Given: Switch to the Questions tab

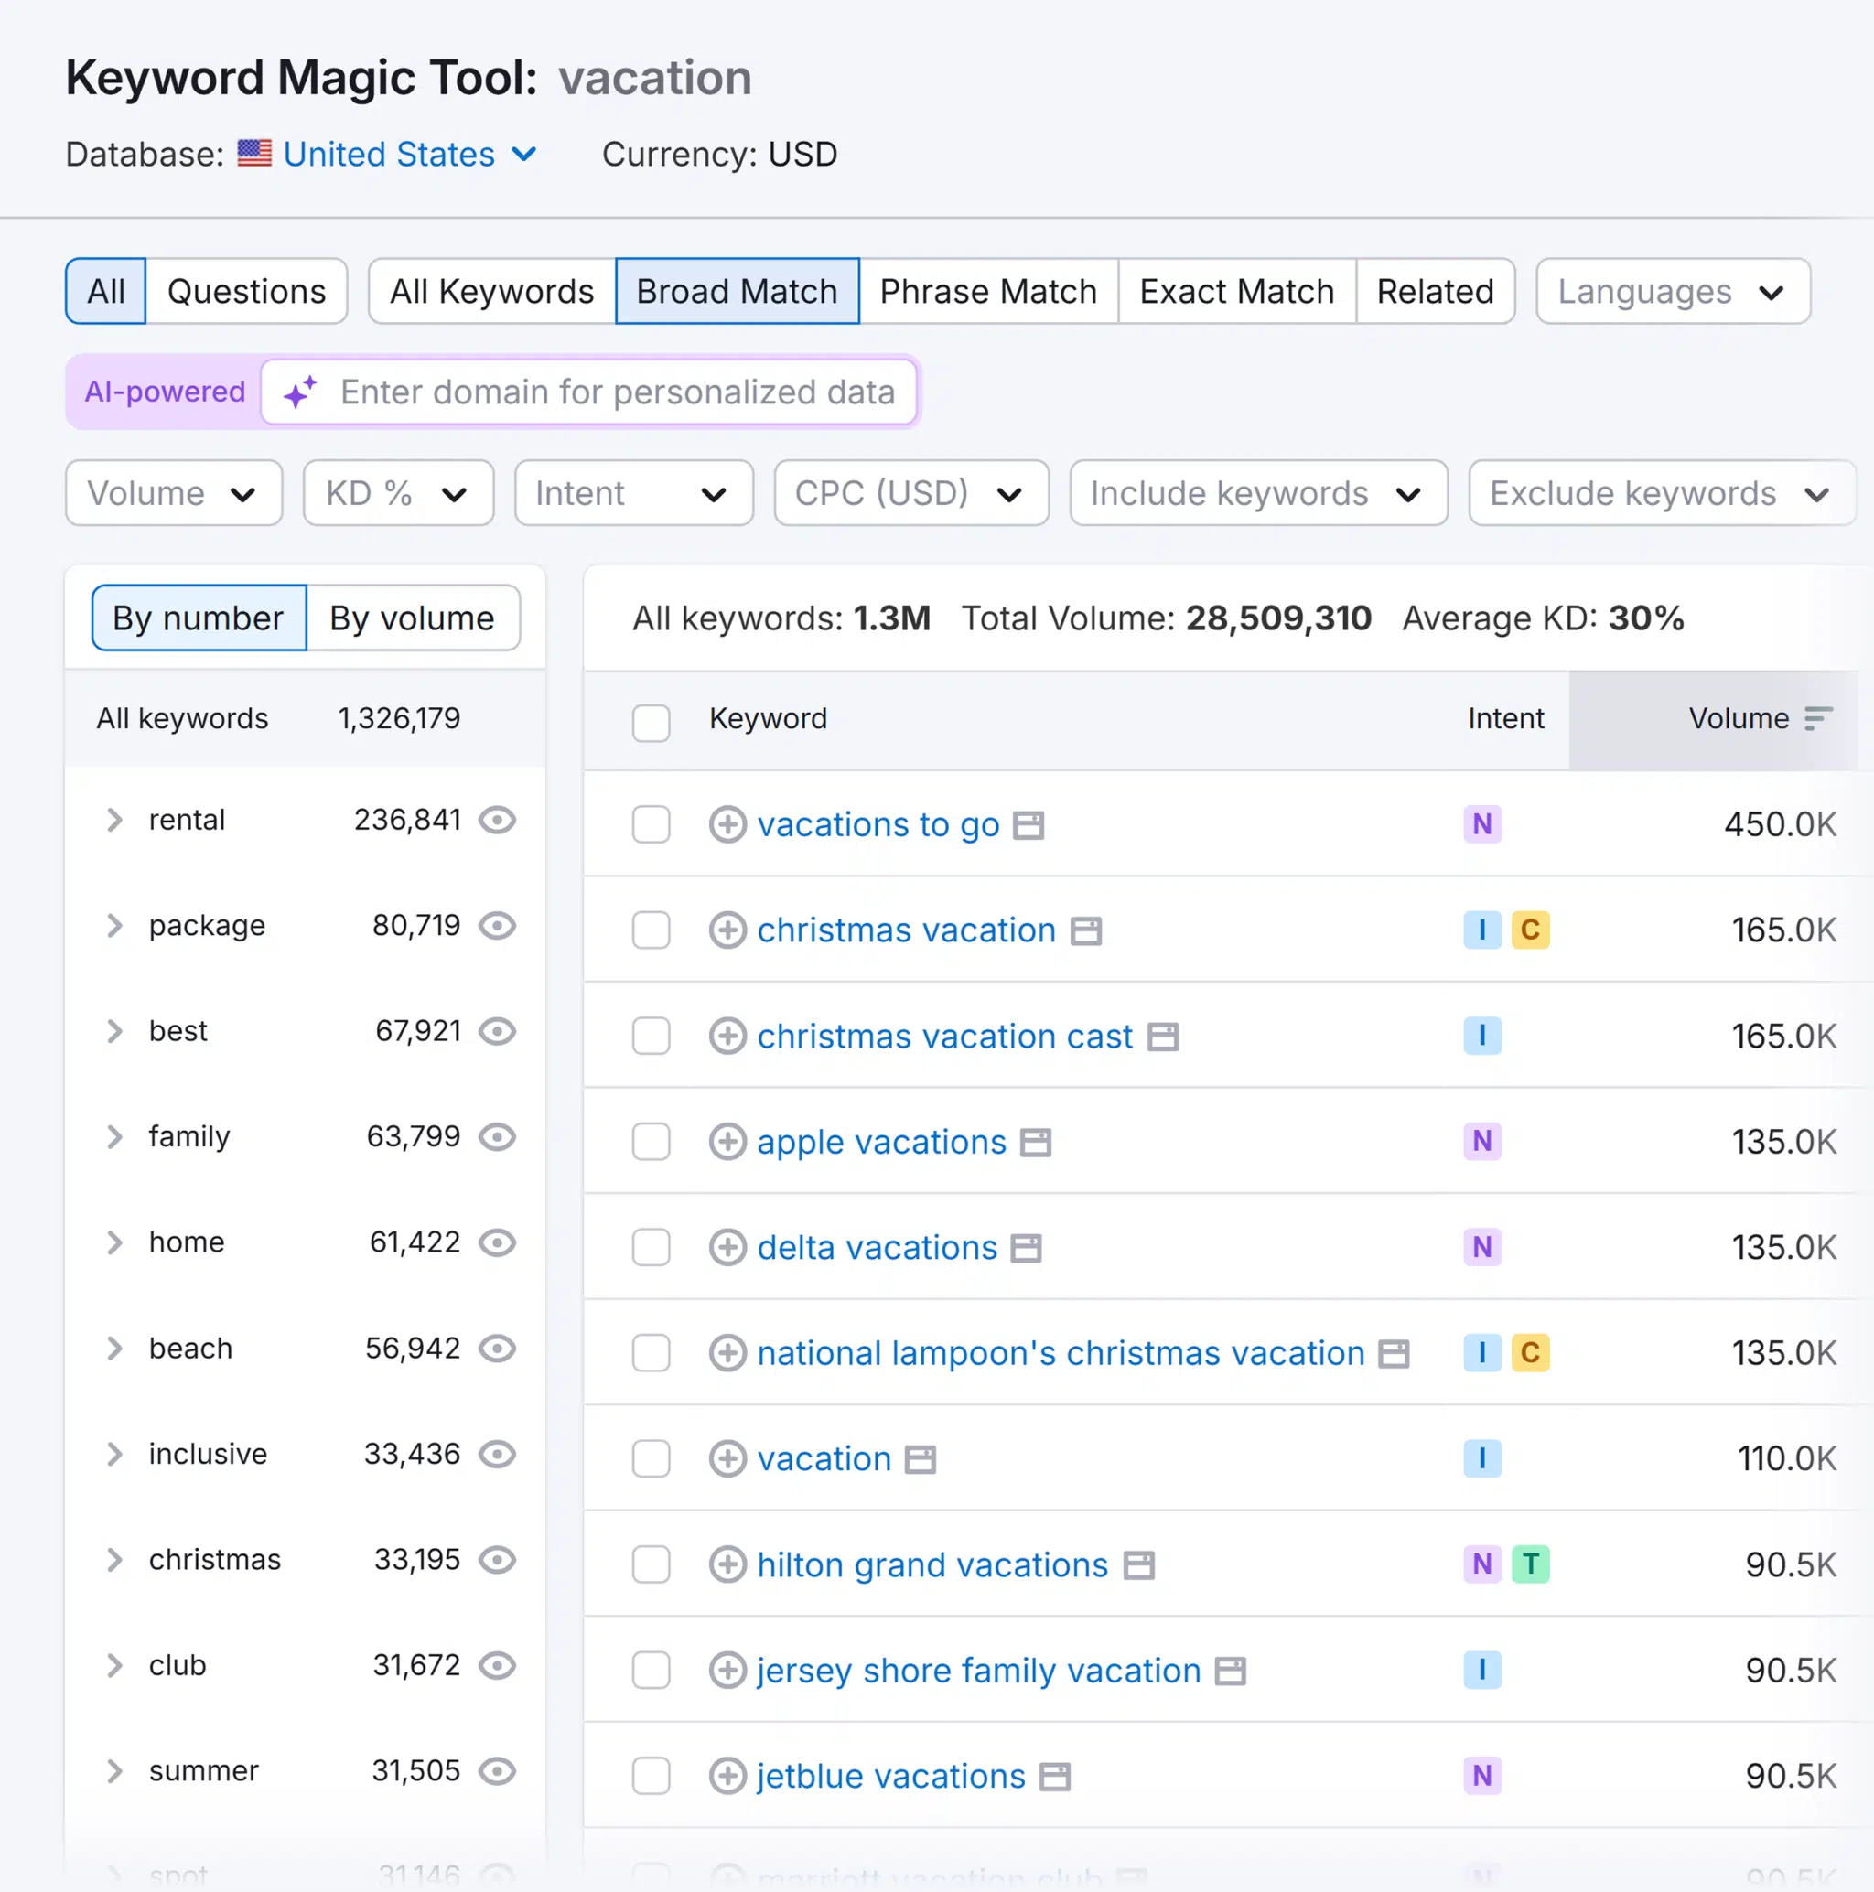Looking at the screenshot, I should point(247,292).
